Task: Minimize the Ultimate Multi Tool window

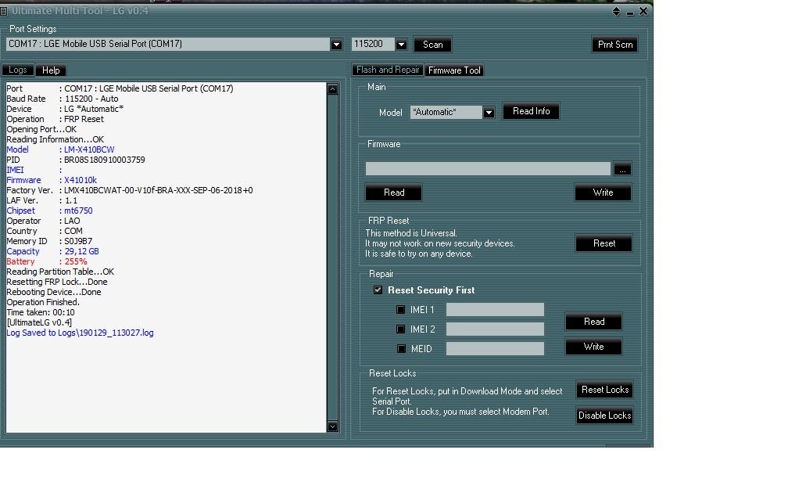Action: [x=630, y=13]
